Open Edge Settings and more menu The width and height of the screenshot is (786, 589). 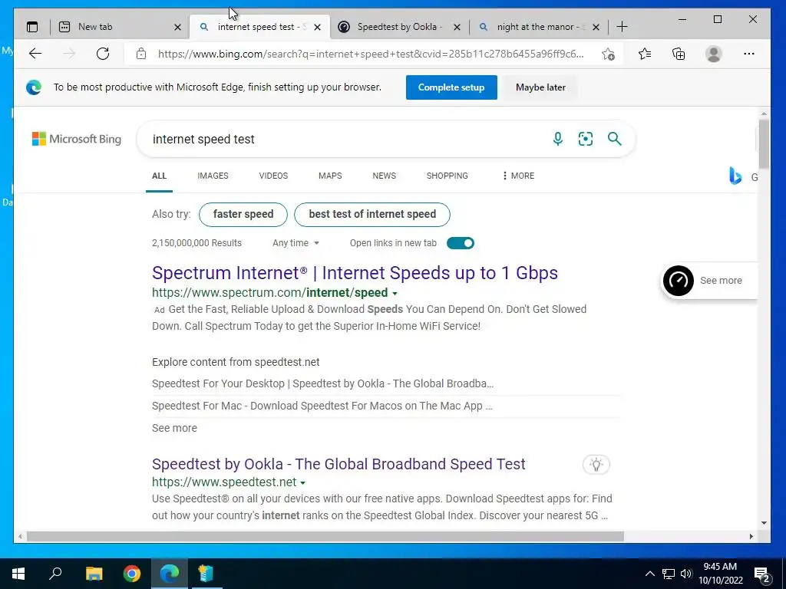749,54
